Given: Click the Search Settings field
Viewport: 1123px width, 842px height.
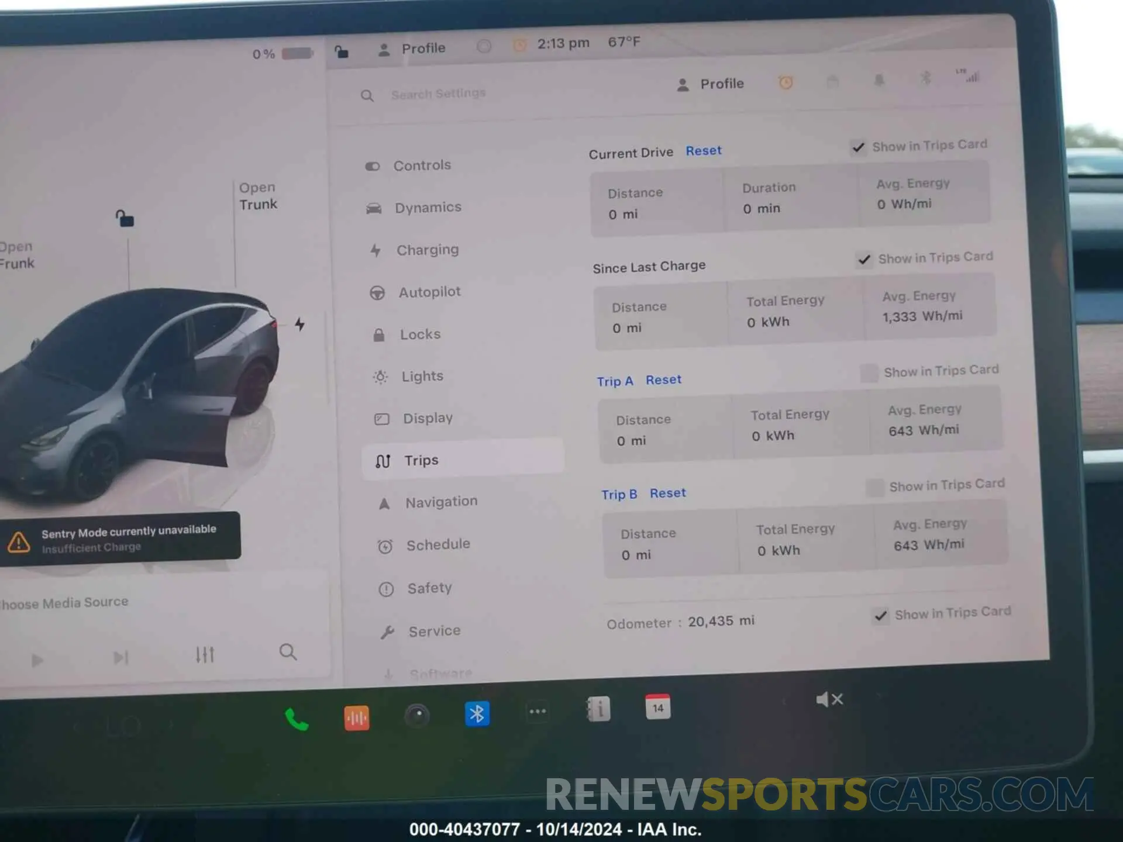Looking at the screenshot, I should coord(438,94).
